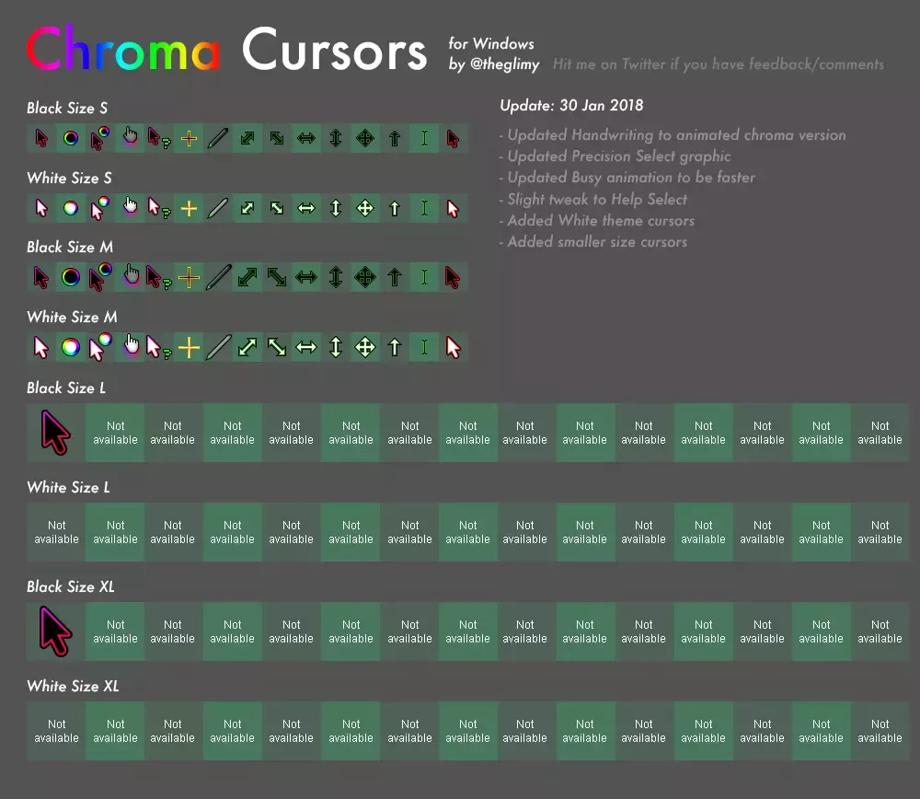Select the Diagonal Resize cursor in Black Size M
This screenshot has height=799, width=920.
pyautogui.click(x=247, y=277)
